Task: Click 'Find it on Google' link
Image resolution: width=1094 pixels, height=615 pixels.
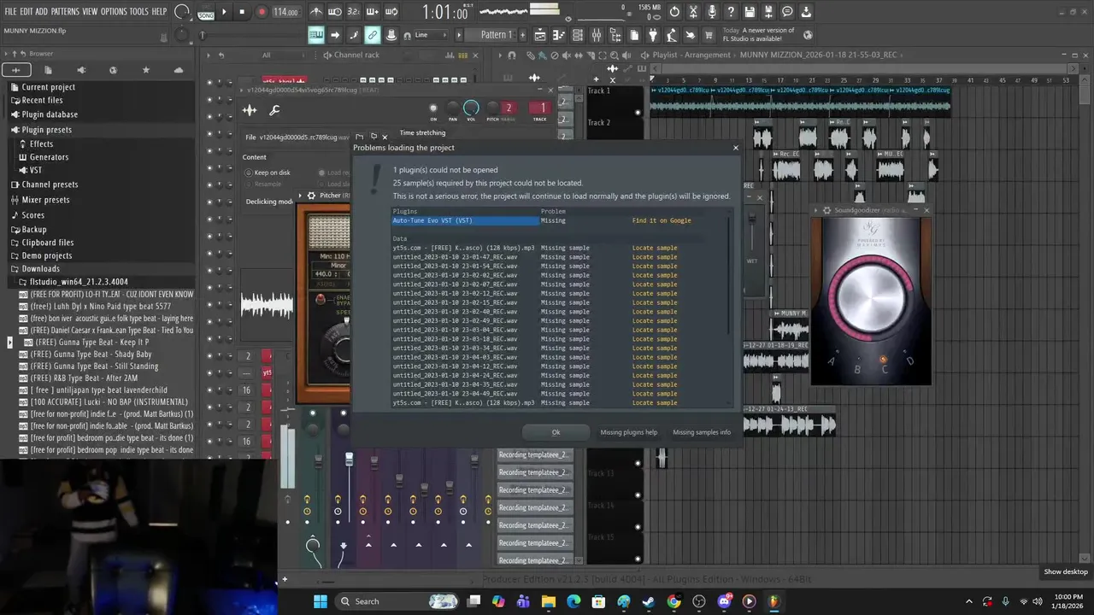Action: tap(662, 220)
